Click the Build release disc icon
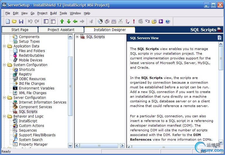 click(100, 21)
